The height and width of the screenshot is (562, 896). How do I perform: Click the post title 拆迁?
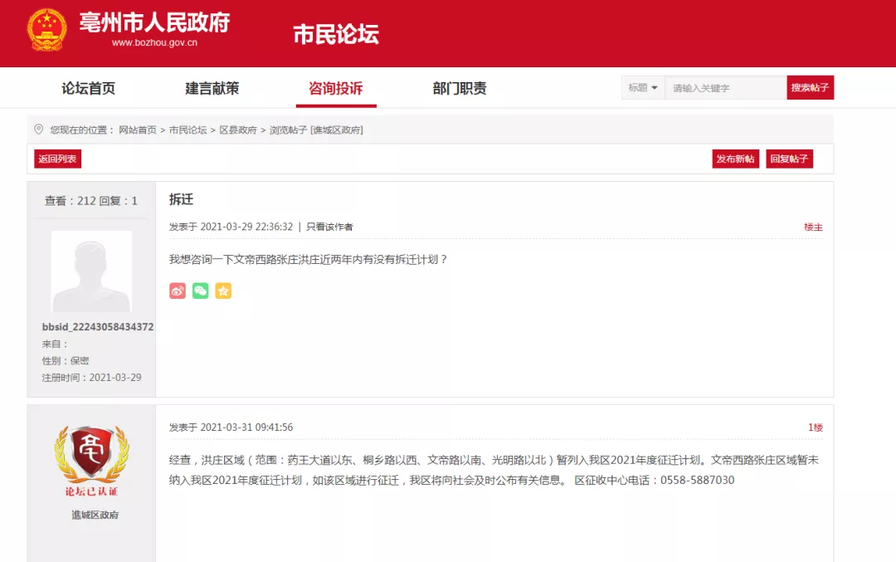pos(181,199)
